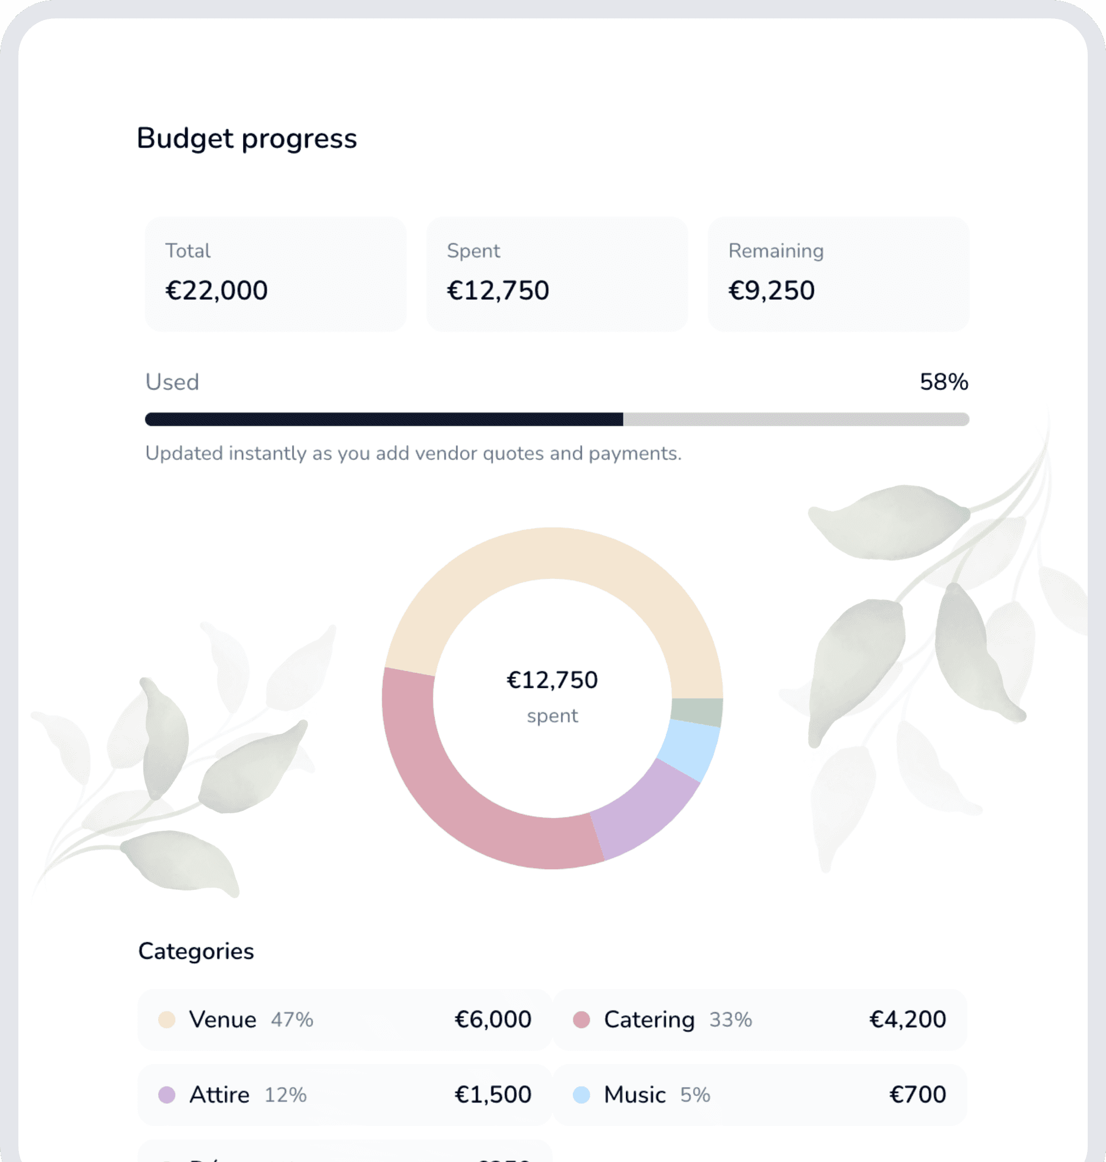Click the Attire legend dot
Viewport: 1106px width, 1162px height.
coord(166,1095)
